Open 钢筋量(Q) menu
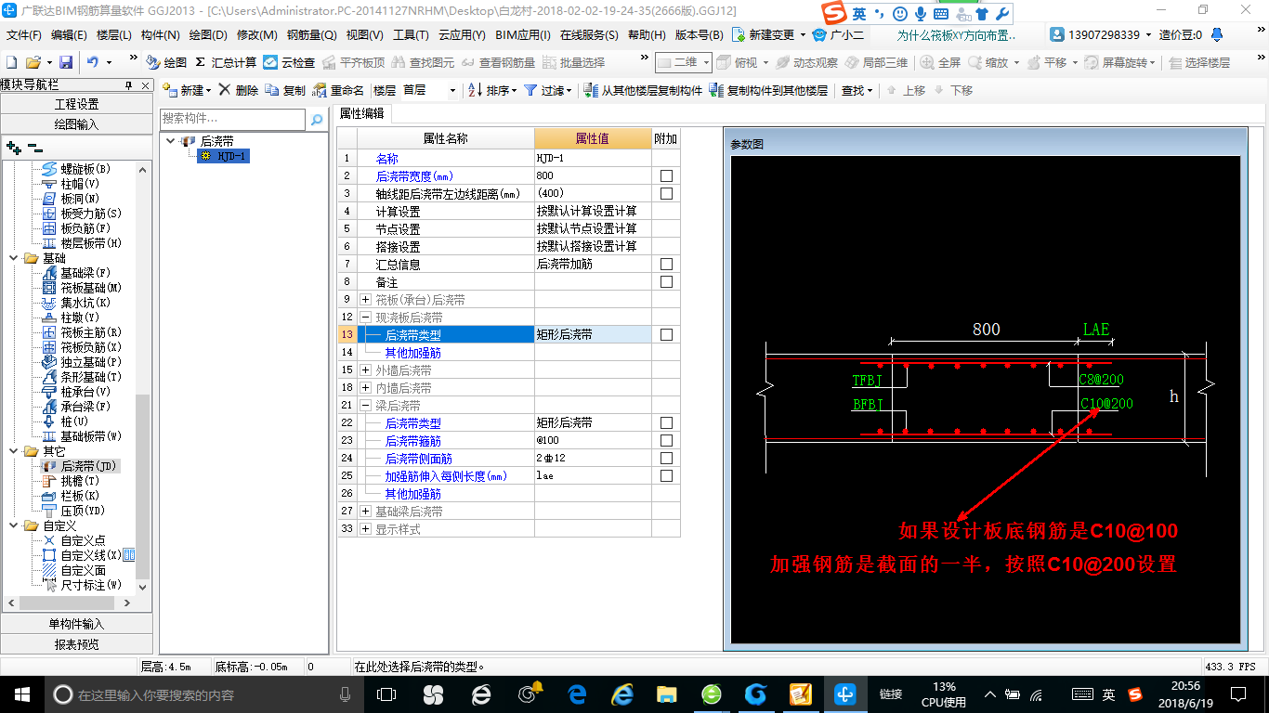 point(312,35)
